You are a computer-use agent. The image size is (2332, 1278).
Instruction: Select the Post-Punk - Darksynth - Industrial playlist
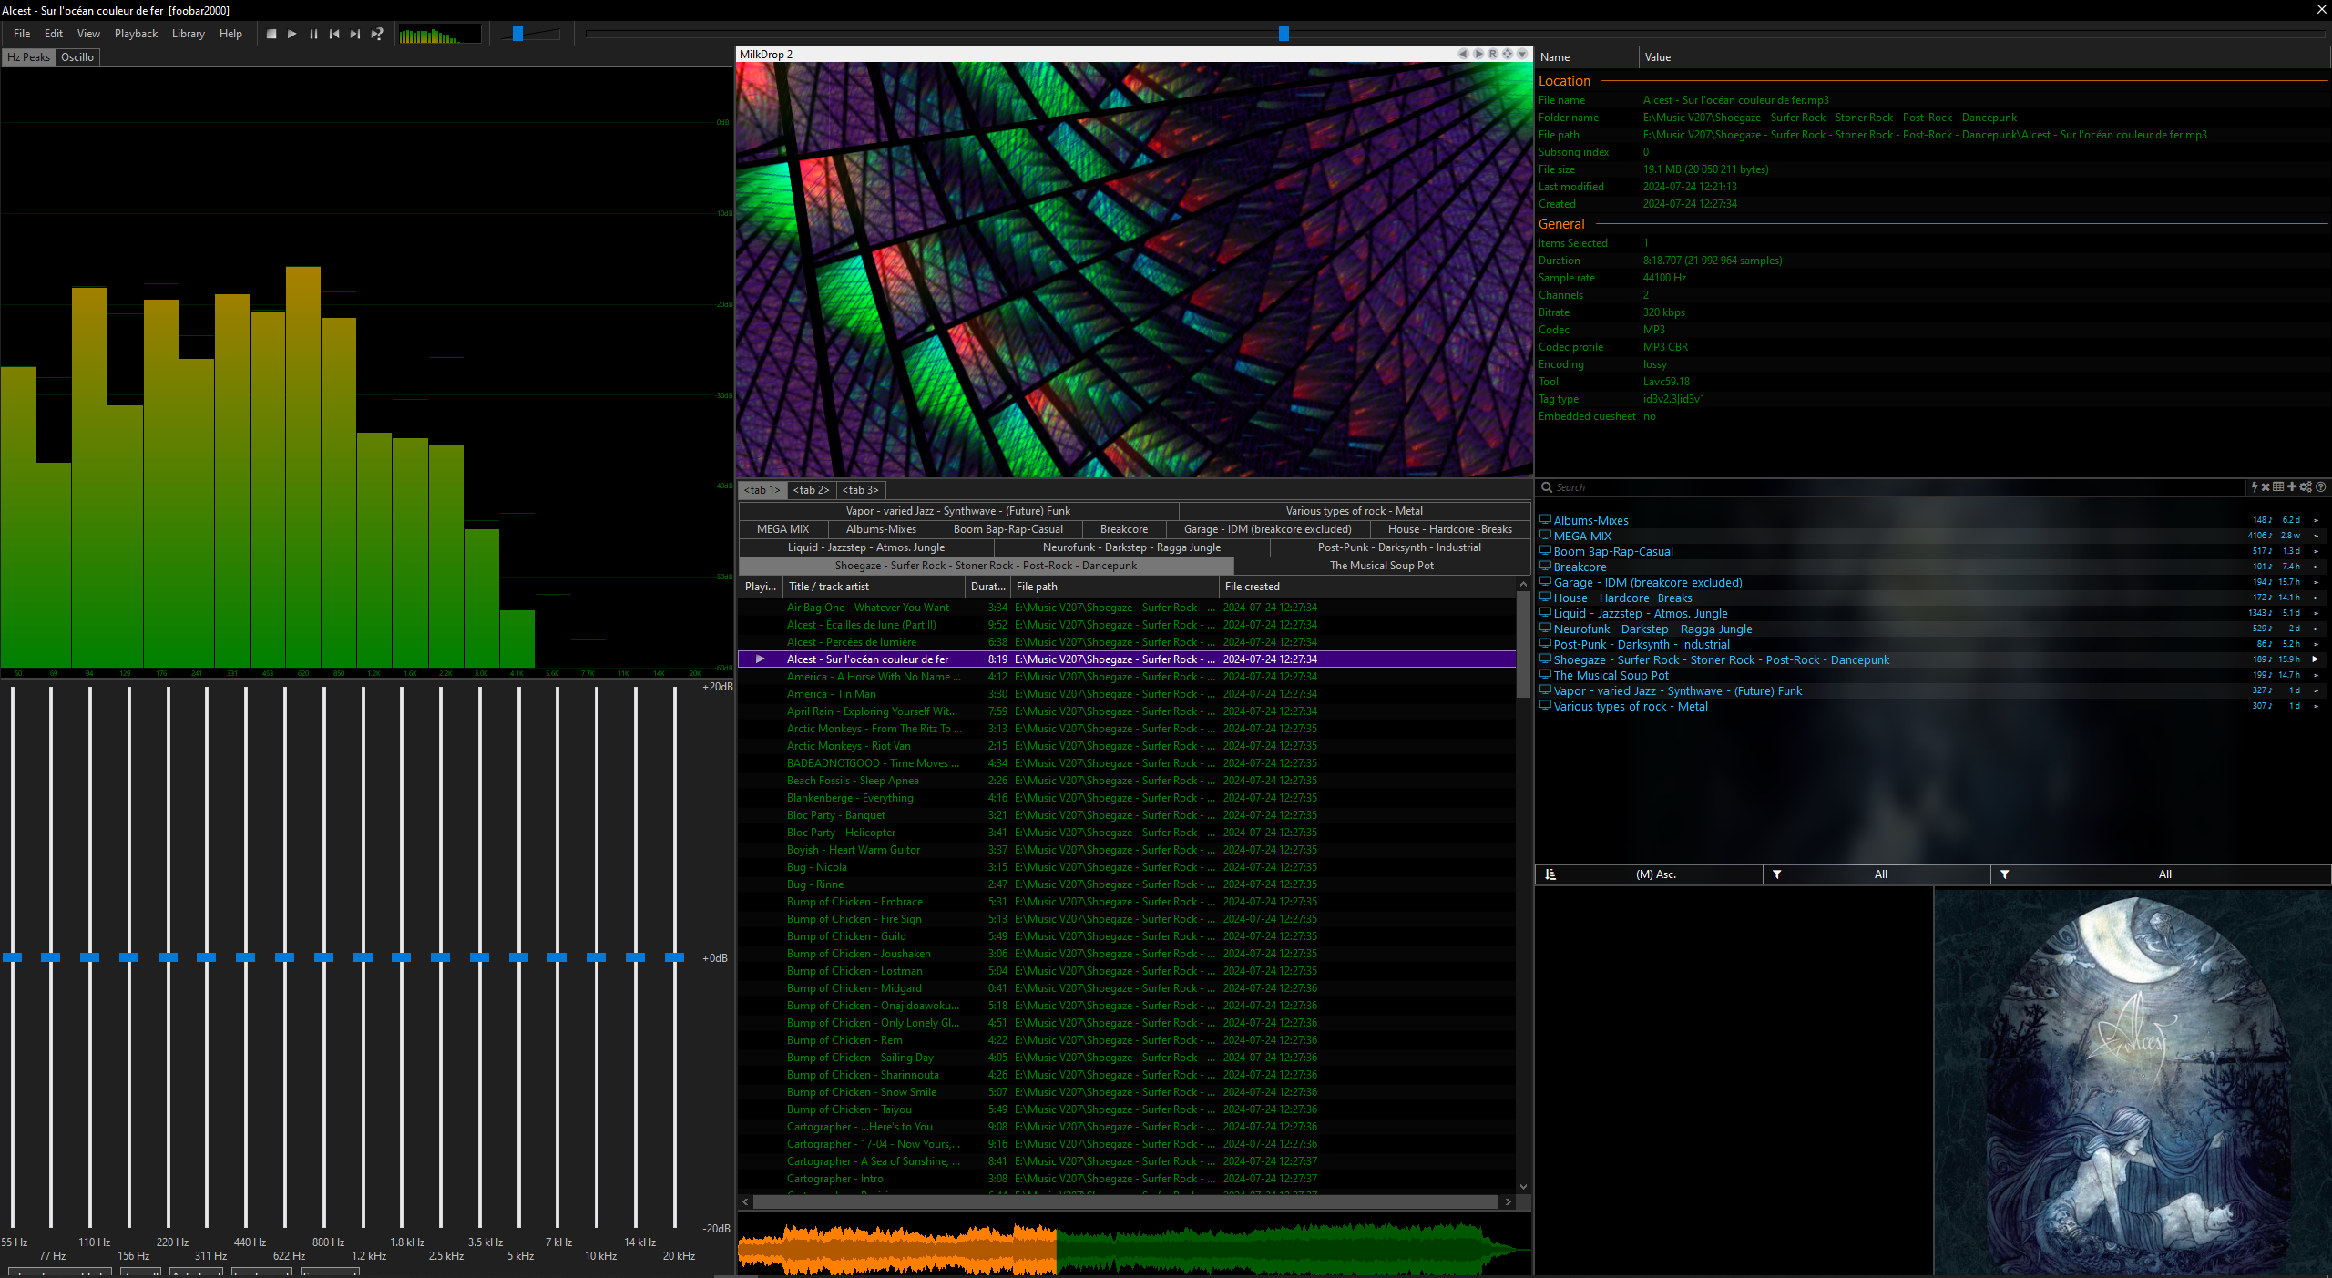click(1633, 645)
